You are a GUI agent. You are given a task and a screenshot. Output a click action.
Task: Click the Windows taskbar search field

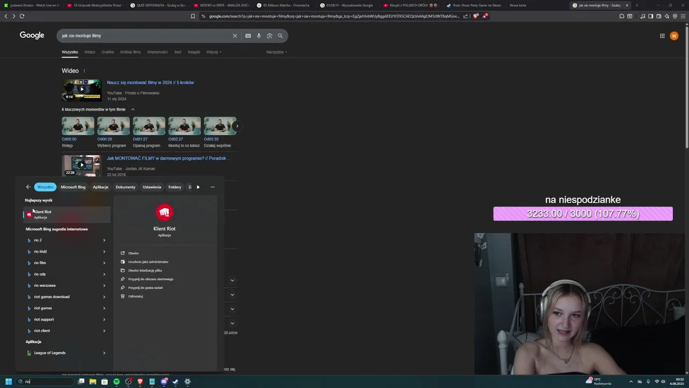pos(45,382)
